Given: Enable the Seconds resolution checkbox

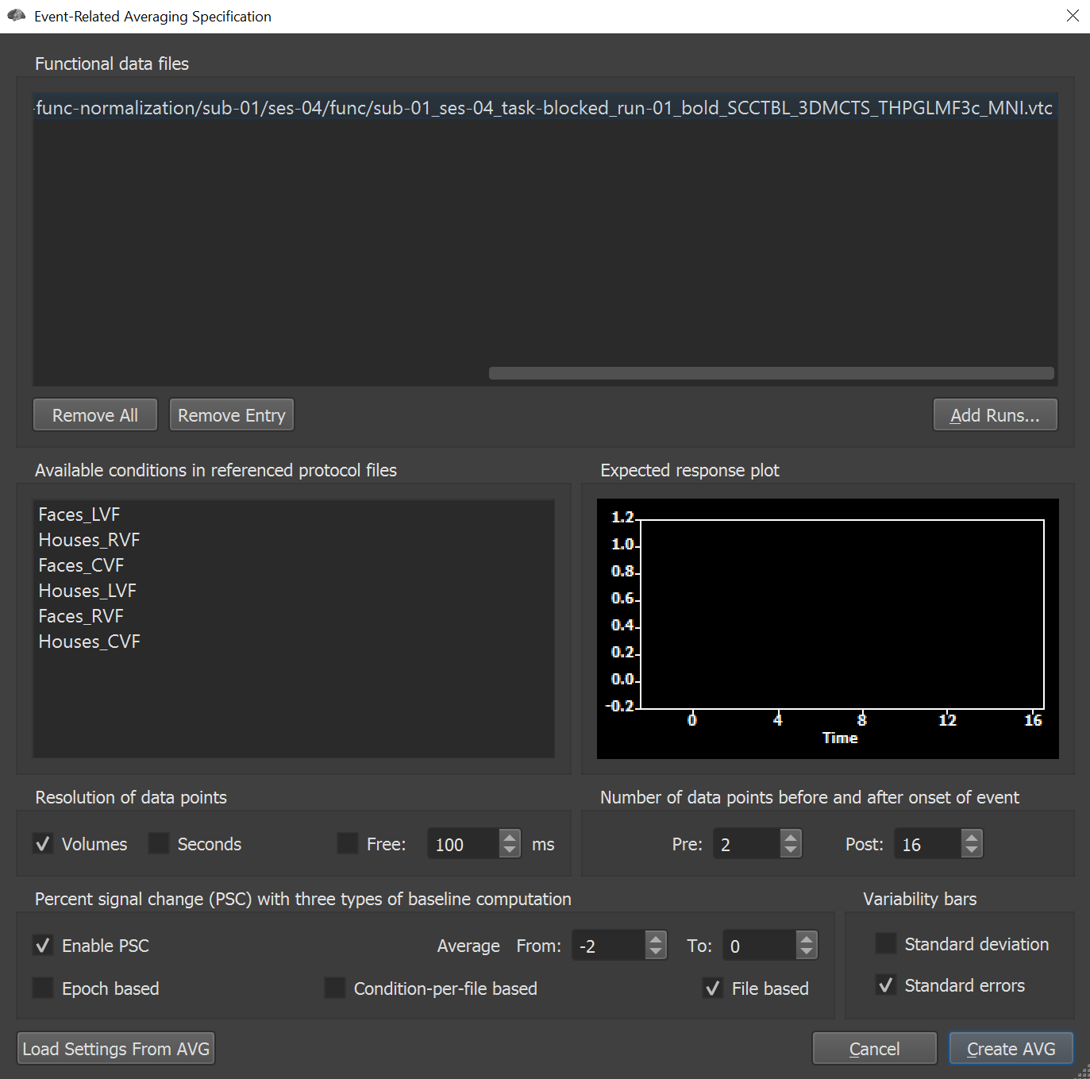Looking at the screenshot, I should click(159, 844).
